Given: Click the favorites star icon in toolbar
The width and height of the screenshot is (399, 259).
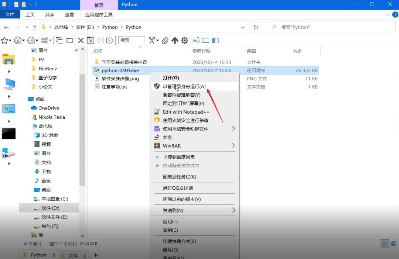Looking at the screenshot, I should [4, 40].
